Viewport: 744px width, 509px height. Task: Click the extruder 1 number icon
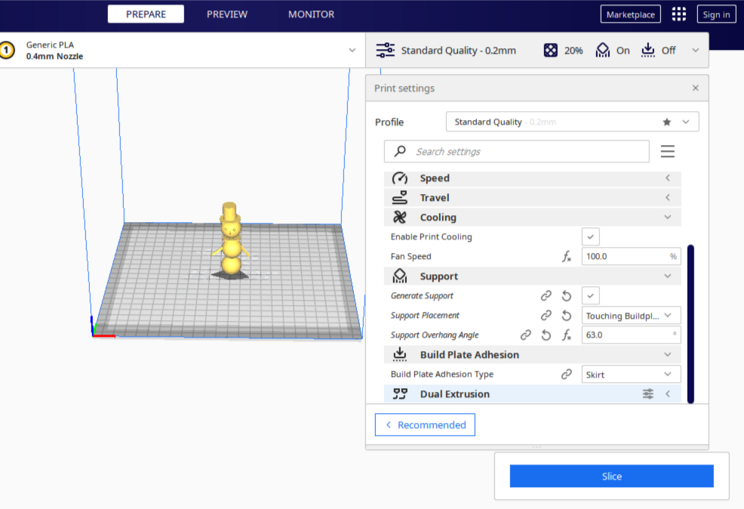point(7,50)
